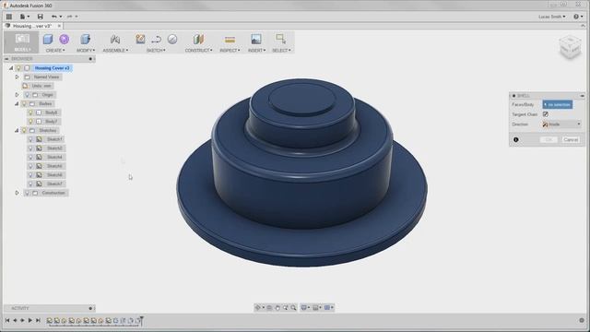Open the Assemble menu
This screenshot has width=590, height=332.
coord(115,50)
